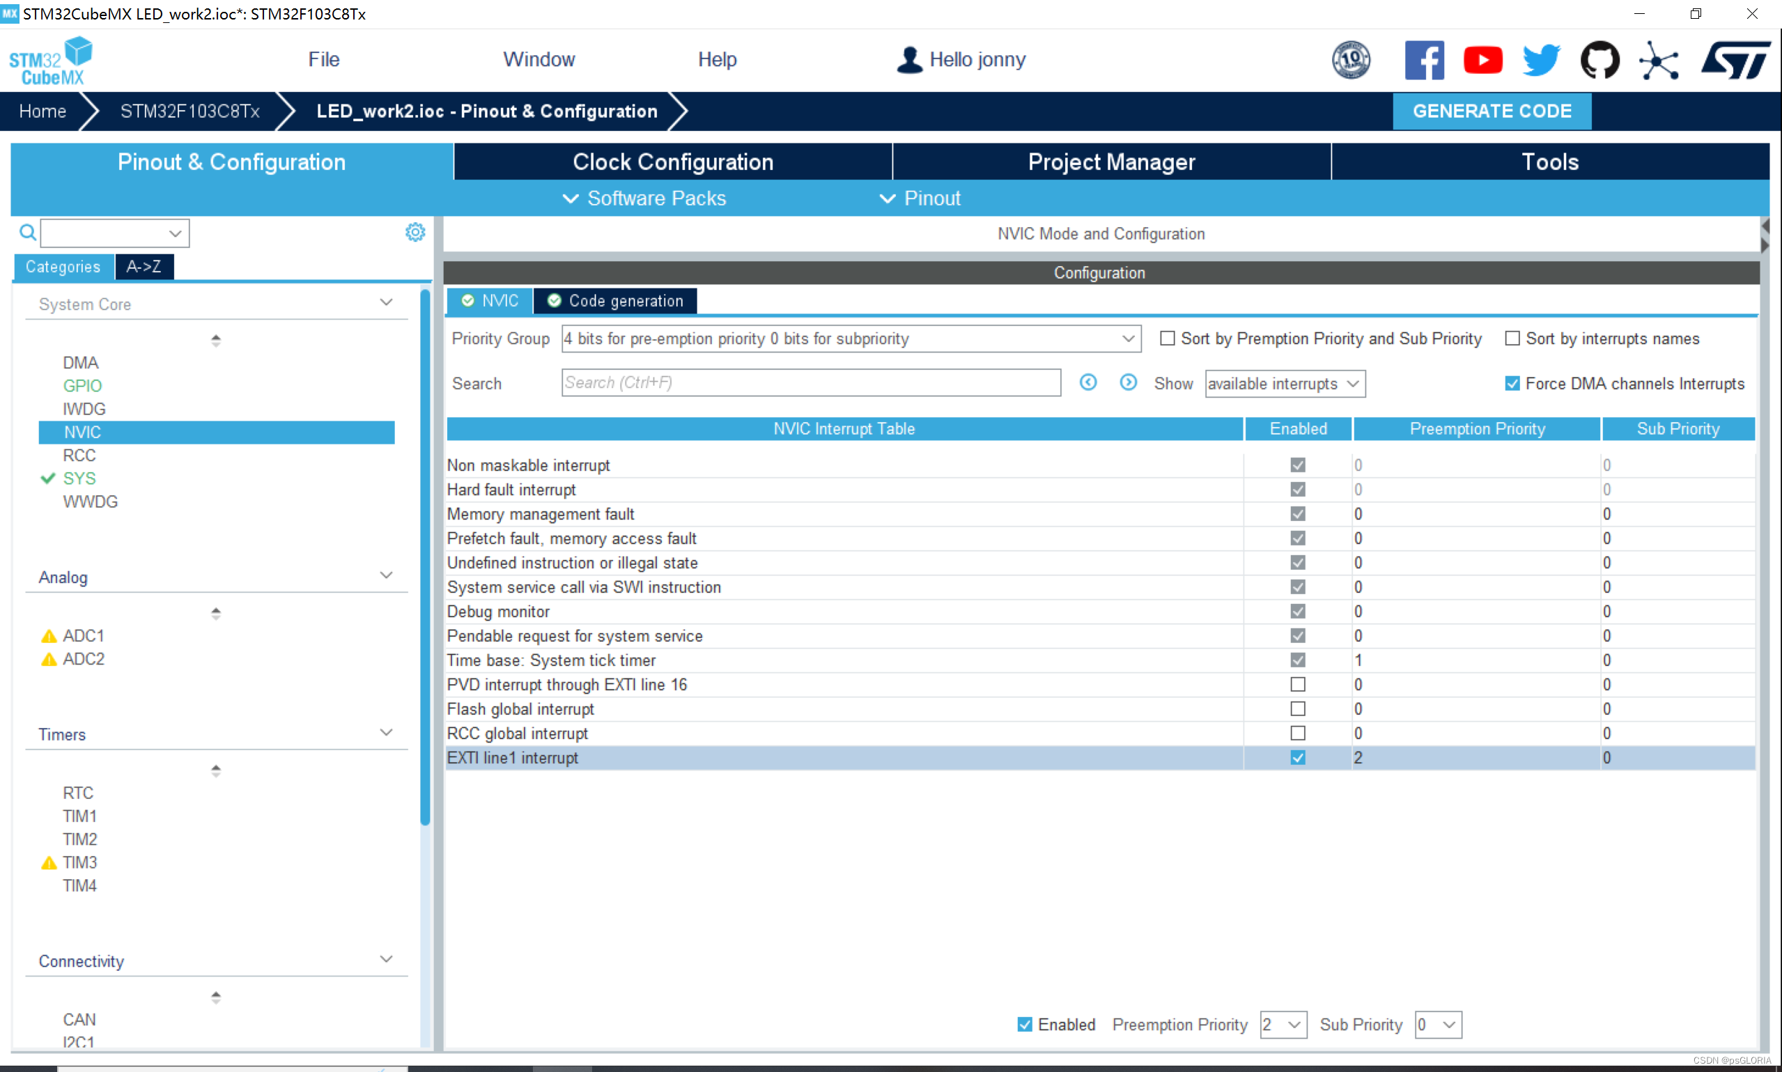
Task: Collapse the Connectivity category
Action: [x=387, y=959]
